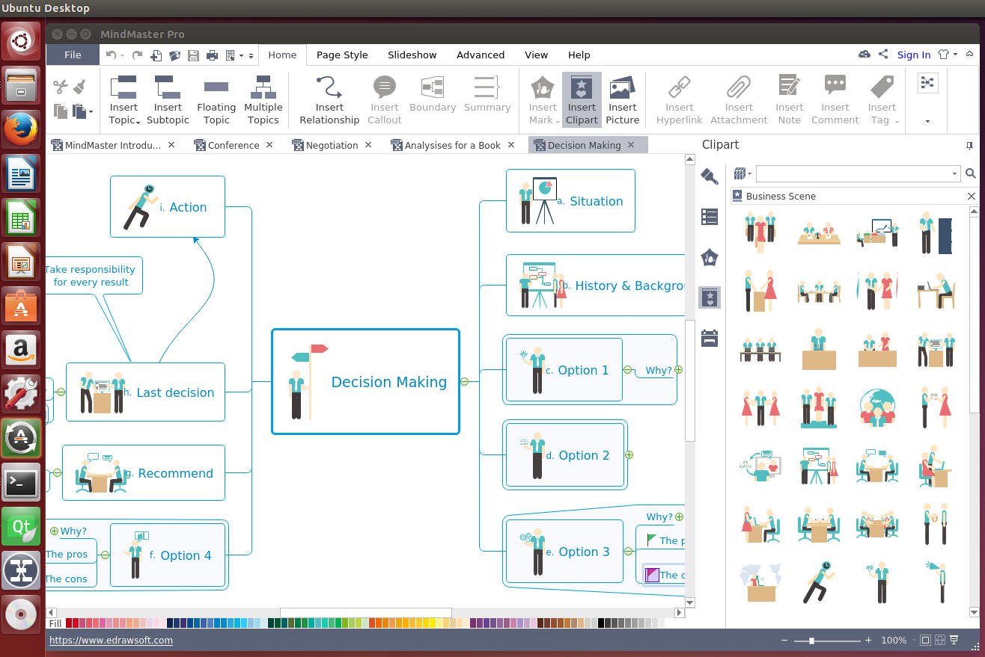Click the Multiple Topics icon
The height and width of the screenshot is (657, 985).
click(263, 88)
